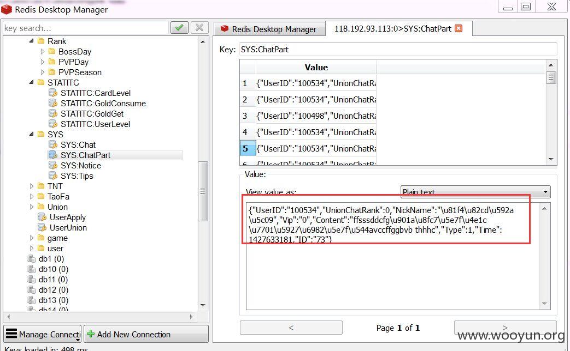Image resolution: width=570 pixels, height=351 pixels.
Task: Collapse the SYS tree node
Action: point(31,134)
